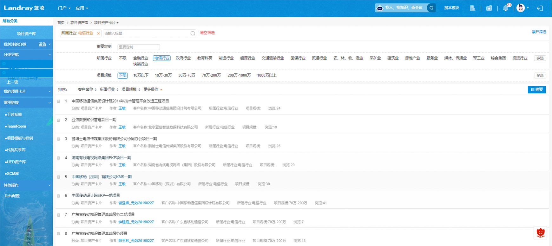Screen dimensions: 552x246
Task: Go to 首页 breadcrumb
Action: [61, 23]
